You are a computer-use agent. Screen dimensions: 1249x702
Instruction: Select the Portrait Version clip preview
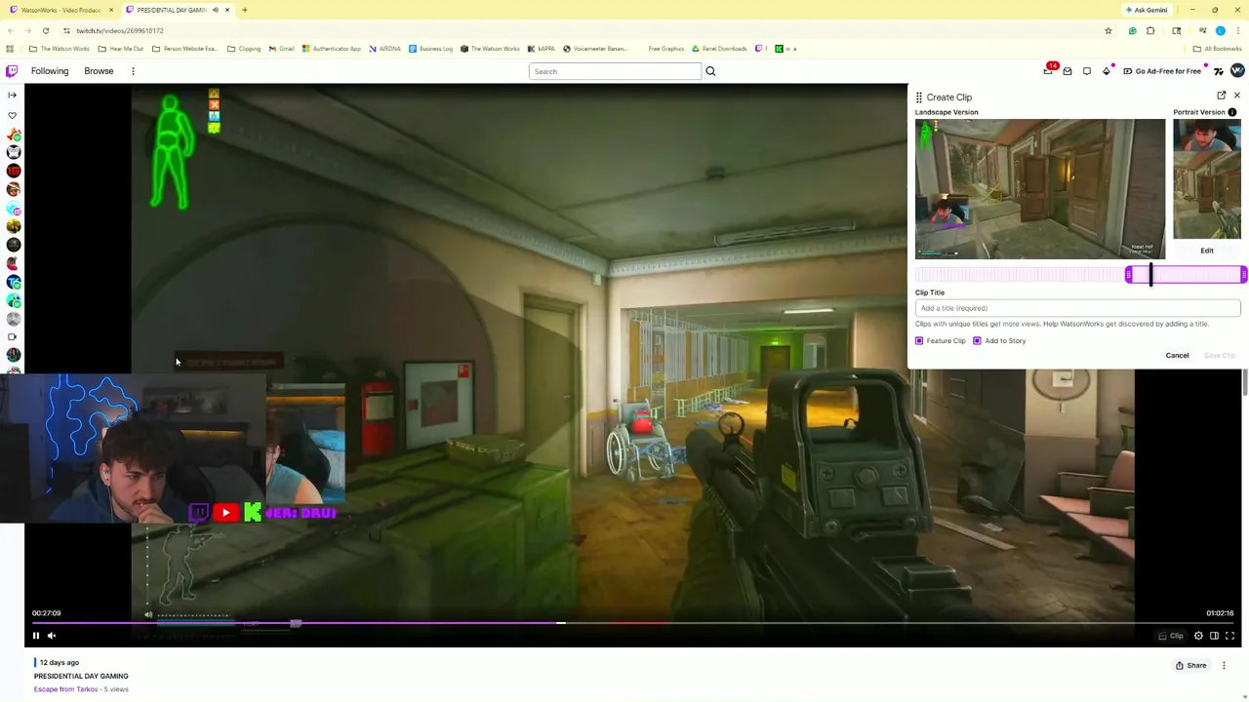(1207, 179)
